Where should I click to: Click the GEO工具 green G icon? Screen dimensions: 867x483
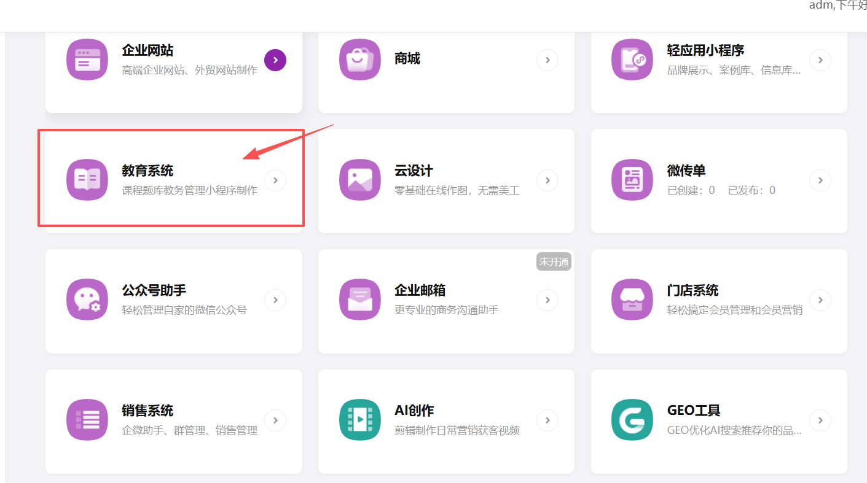click(632, 420)
